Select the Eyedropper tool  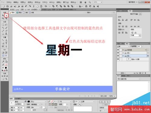3,61
